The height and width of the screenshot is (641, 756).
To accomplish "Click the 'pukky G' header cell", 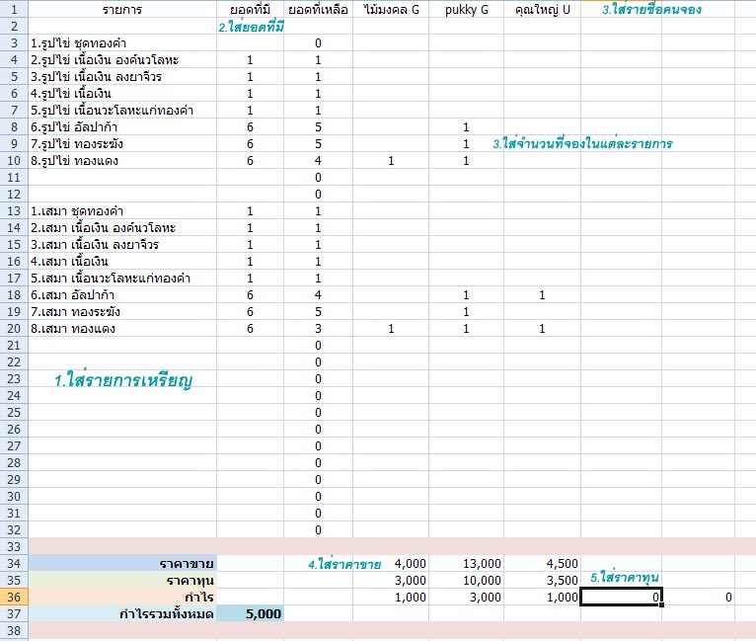I will click(x=466, y=10).
